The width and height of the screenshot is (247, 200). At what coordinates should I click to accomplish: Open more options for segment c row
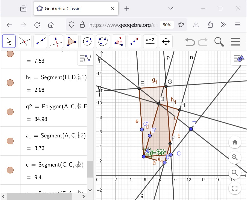78,164
